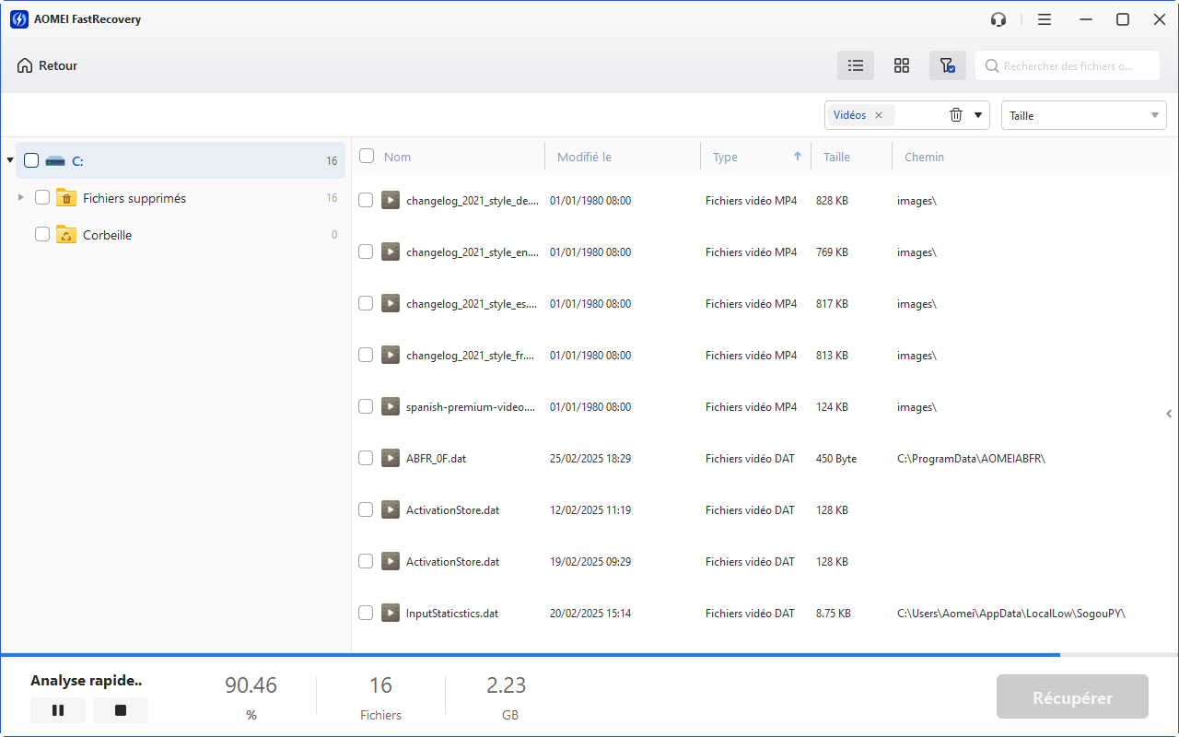1179x737 pixels.
Task: Clear filters with the trash icon
Action: click(x=956, y=115)
